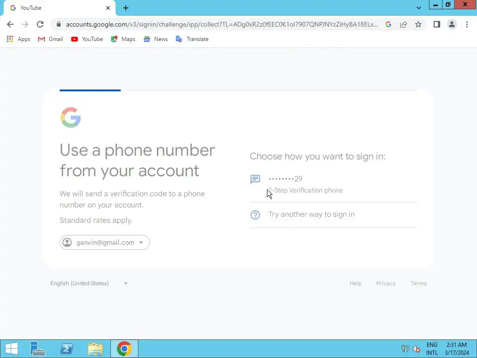Image resolution: width=477 pixels, height=358 pixels.
Task: Open the ganvin@gmail.com account switcher
Action: 105,242
